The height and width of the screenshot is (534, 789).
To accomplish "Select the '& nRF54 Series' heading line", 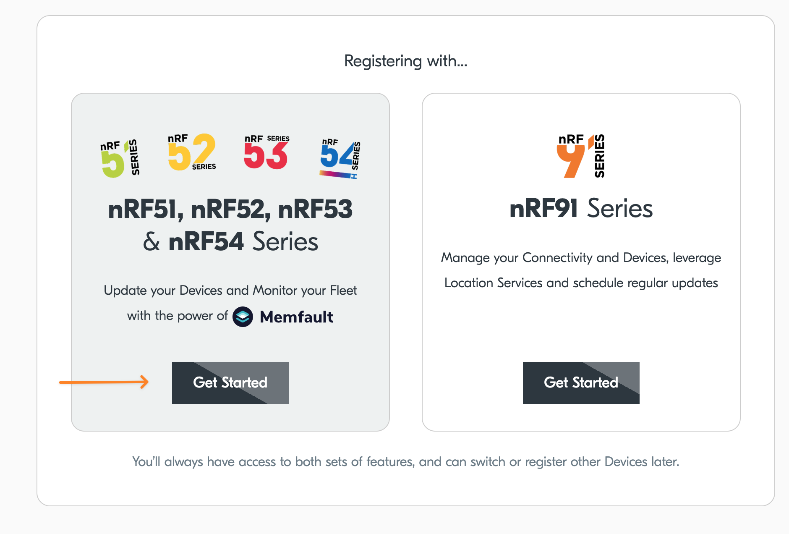I will (230, 242).
